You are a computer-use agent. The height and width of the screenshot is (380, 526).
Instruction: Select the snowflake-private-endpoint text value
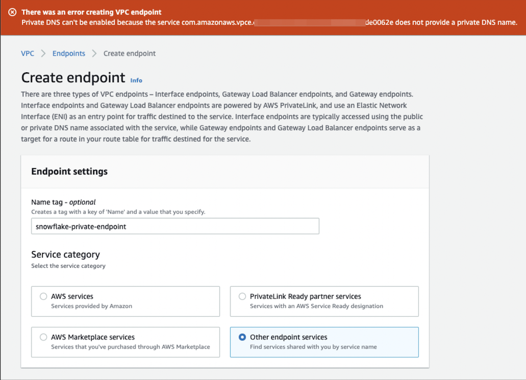coord(82,226)
